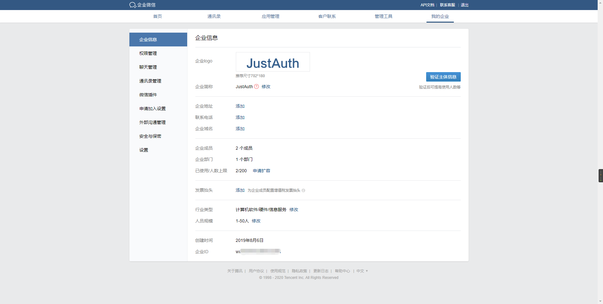The height and width of the screenshot is (304, 603).
Task: Click 申请扩容 link
Action: tap(261, 171)
